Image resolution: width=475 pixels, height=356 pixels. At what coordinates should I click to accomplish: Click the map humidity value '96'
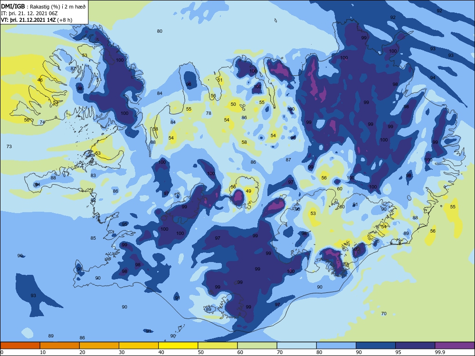click(x=189, y=84)
